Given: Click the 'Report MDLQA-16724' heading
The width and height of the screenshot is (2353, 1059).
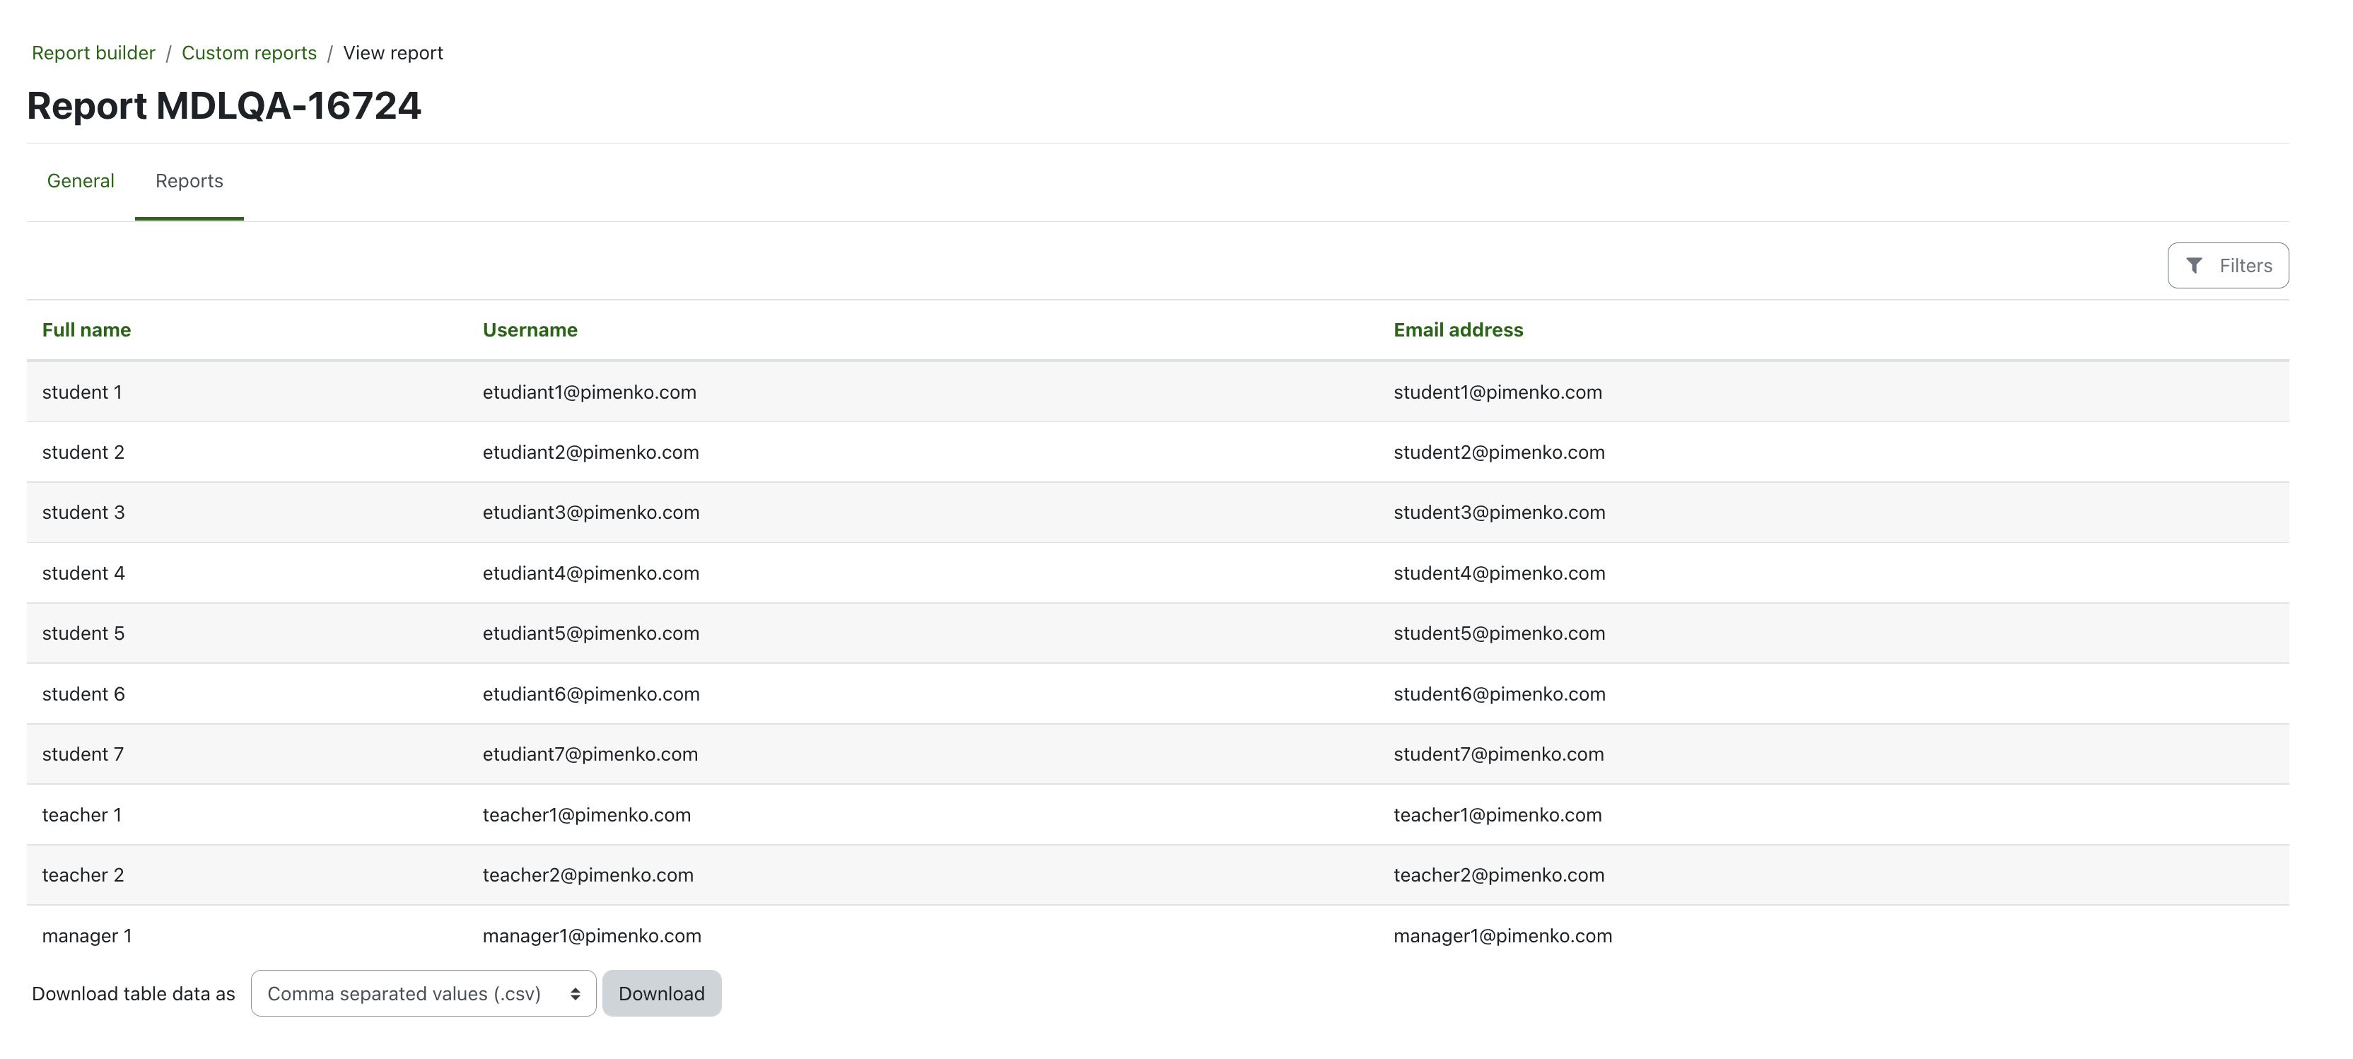Looking at the screenshot, I should tap(224, 105).
